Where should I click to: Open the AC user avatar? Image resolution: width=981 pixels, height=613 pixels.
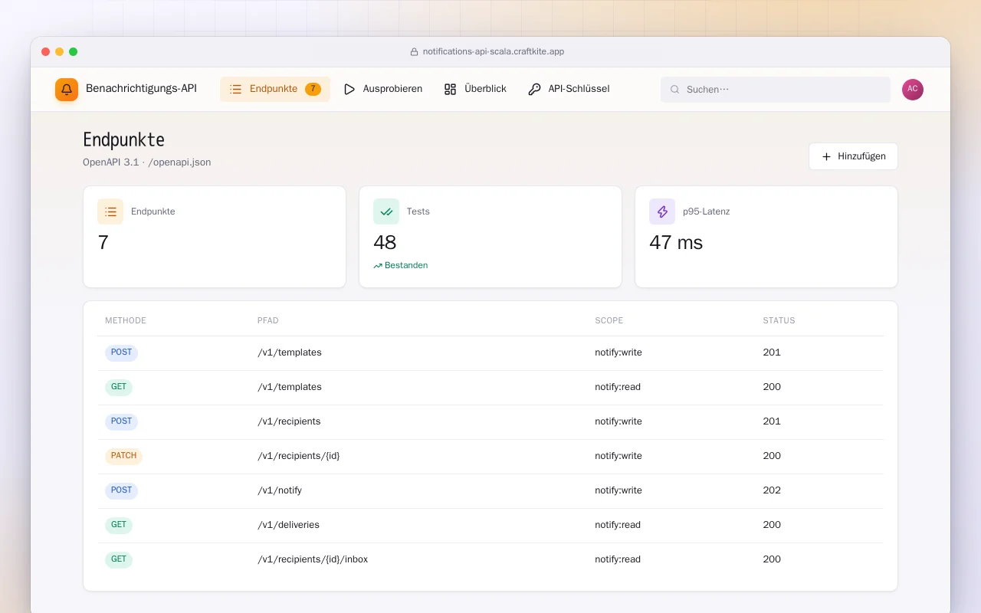pos(913,90)
